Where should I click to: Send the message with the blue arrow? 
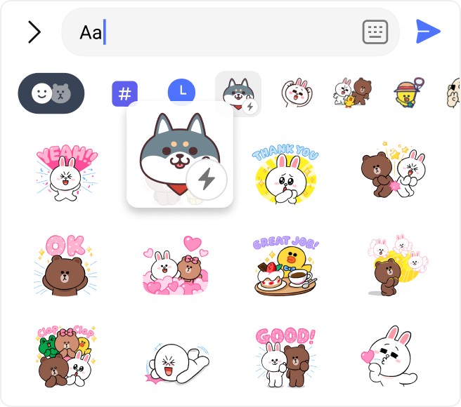coord(428,32)
